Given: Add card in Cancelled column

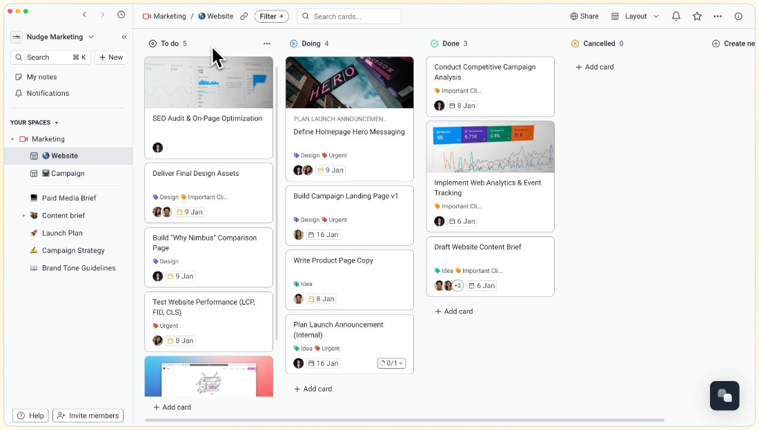Looking at the screenshot, I should point(594,68).
